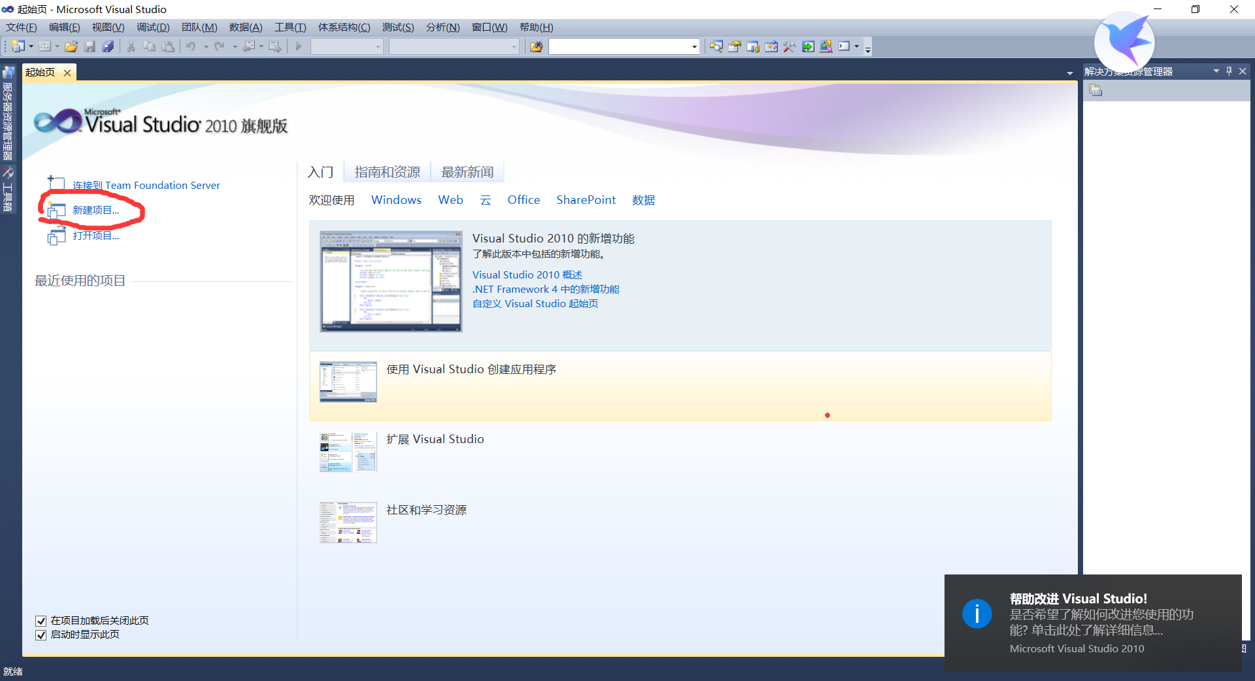Image resolution: width=1255 pixels, height=681 pixels.
Task: Click the Add New Item toolbar icon
Action: coord(45,46)
